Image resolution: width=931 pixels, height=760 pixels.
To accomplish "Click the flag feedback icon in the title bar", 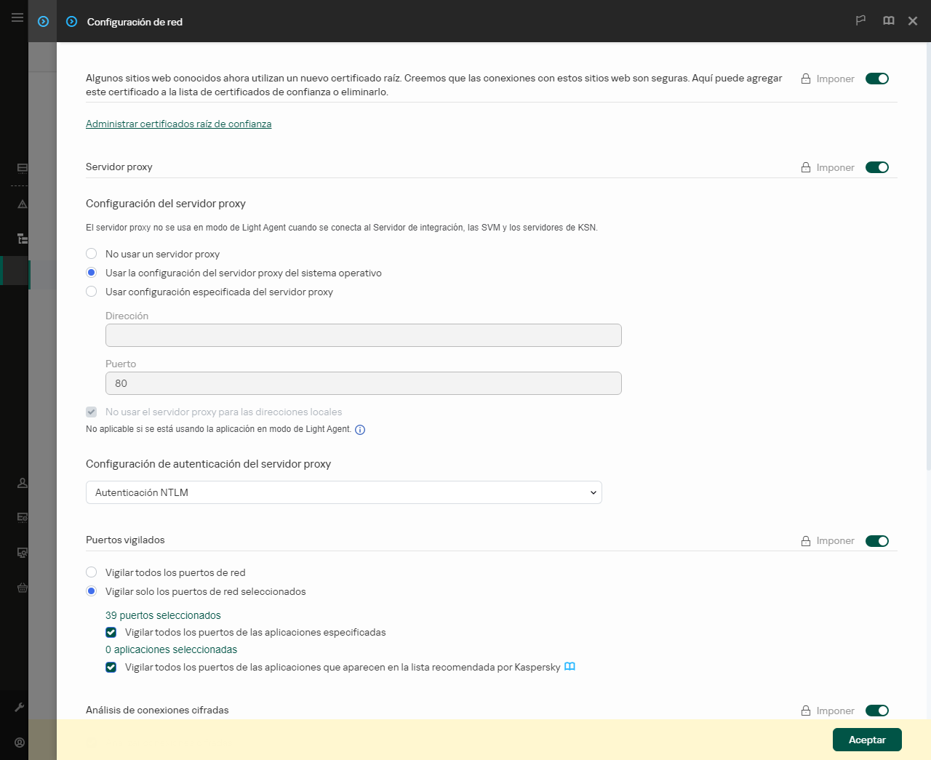I will tap(860, 20).
